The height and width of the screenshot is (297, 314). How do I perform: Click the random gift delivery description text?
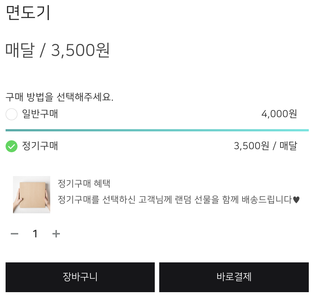pyautogui.click(x=175, y=200)
